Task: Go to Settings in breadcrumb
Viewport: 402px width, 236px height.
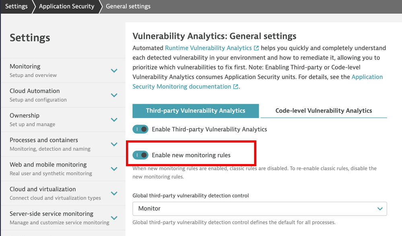Action: tap(16, 6)
